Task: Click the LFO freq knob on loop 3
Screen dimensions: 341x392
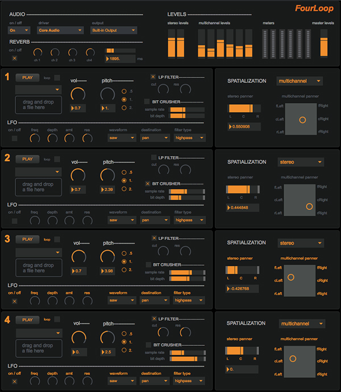Action: 35,300
